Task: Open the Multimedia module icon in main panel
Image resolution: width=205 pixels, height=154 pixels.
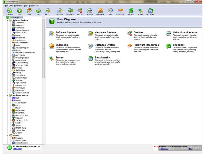Action: click(52, 46)
